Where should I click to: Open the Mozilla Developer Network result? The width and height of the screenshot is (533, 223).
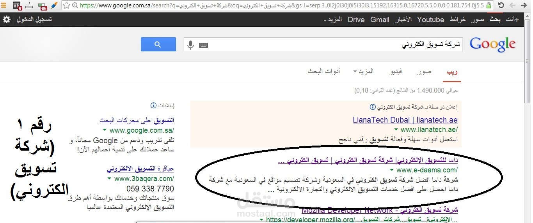[380, 210]
